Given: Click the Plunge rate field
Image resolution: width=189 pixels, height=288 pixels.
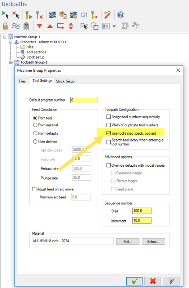Looking at the screenshot, I should coord(82,177).
